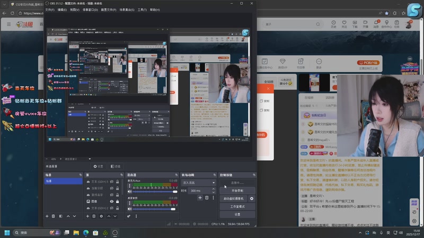Open transition properties three-dot menu

tap(213, 198)
